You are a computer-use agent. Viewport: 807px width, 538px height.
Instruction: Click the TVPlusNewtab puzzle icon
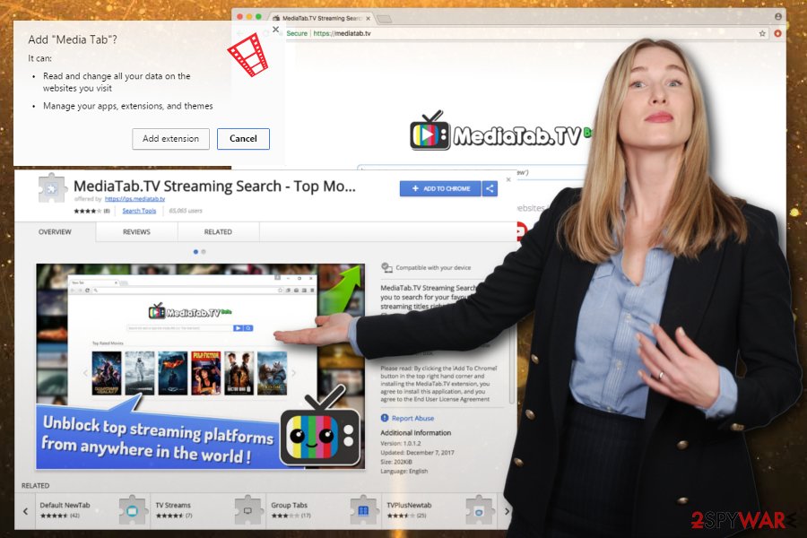tap(479, 510)
